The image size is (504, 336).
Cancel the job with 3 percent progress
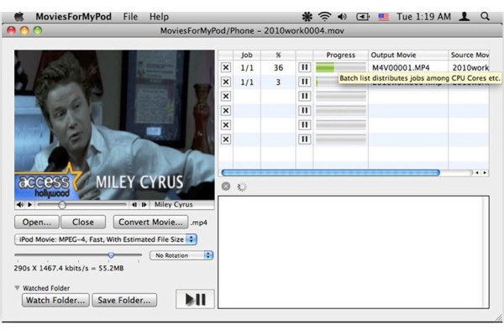226,82
